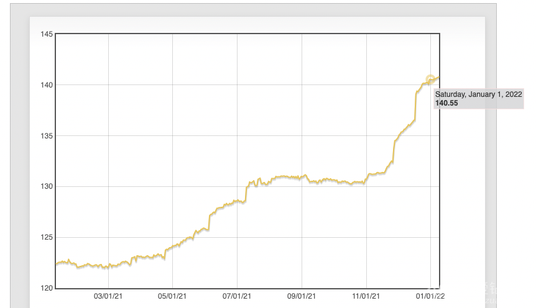Click the tooltip date Saturday, January 1, 2022
536x308 pixels.
point(478,94)
